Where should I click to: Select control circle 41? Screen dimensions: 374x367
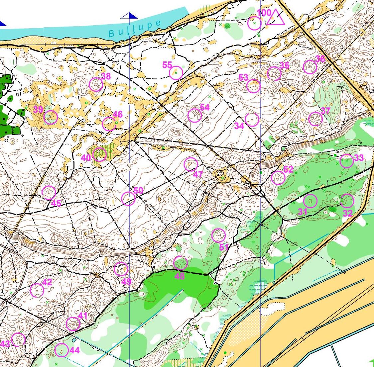click(x=73, y=324)
